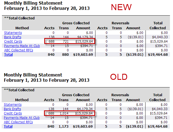
Task: Click the Credit Cards link in the OLD statement
Action: 13,113
